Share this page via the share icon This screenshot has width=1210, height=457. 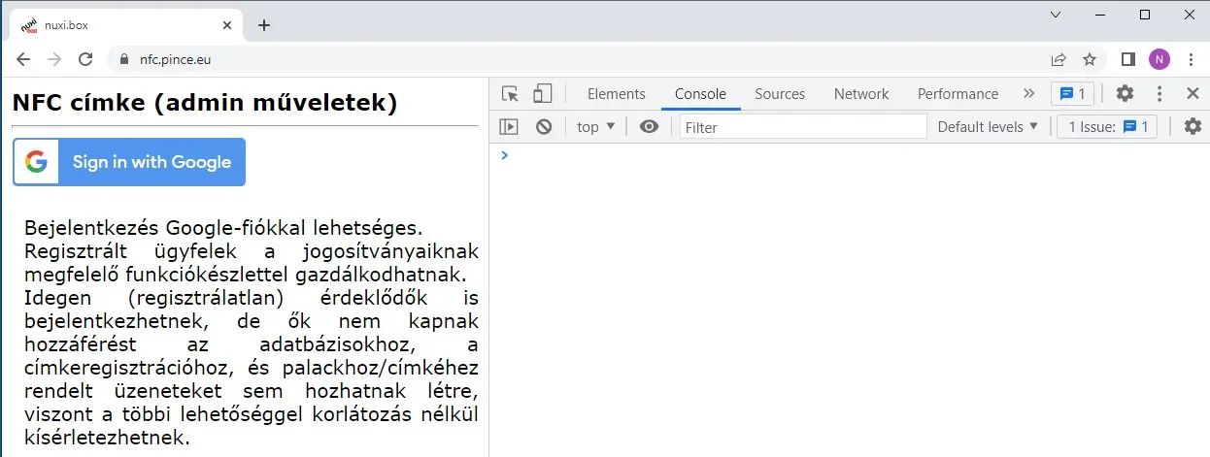1059,59
